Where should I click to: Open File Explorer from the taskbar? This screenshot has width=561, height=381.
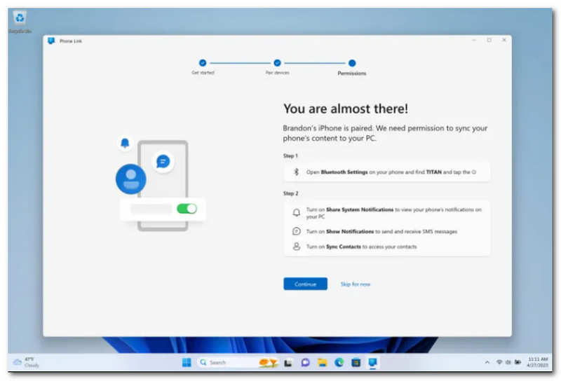coord(323,363)
